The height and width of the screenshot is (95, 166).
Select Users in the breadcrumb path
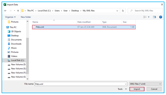point(57,11)
